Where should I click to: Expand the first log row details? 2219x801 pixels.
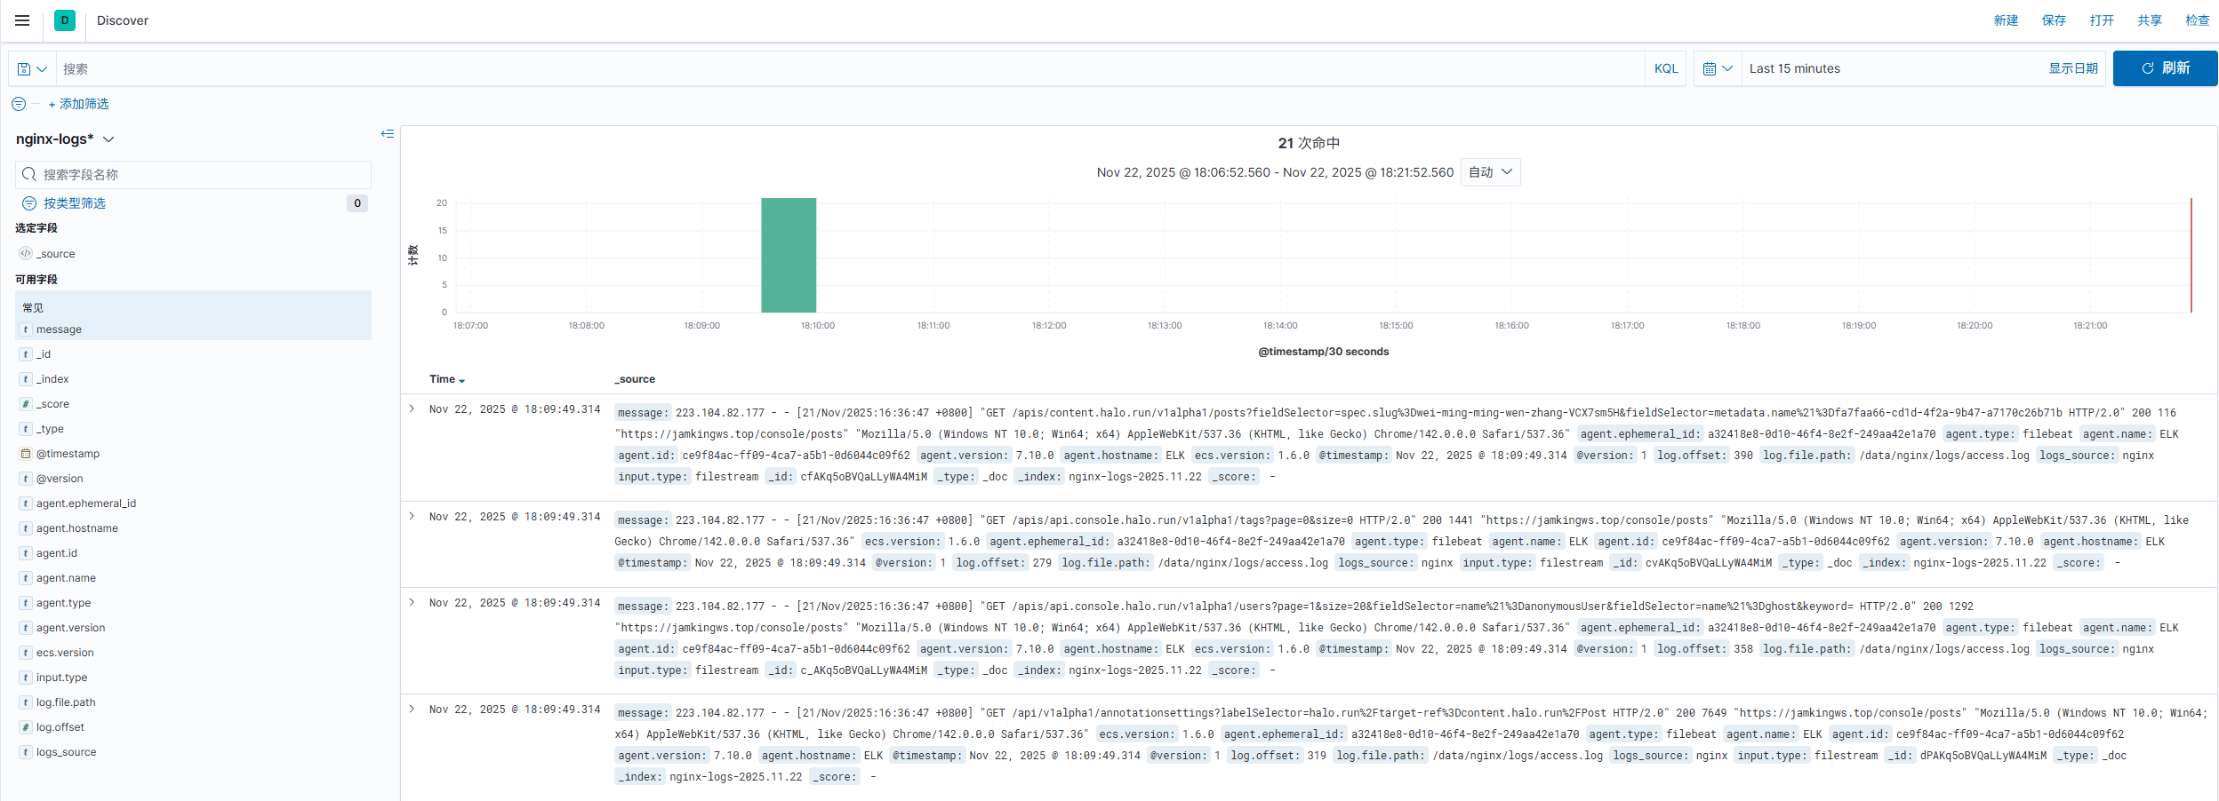coord(412,409)
